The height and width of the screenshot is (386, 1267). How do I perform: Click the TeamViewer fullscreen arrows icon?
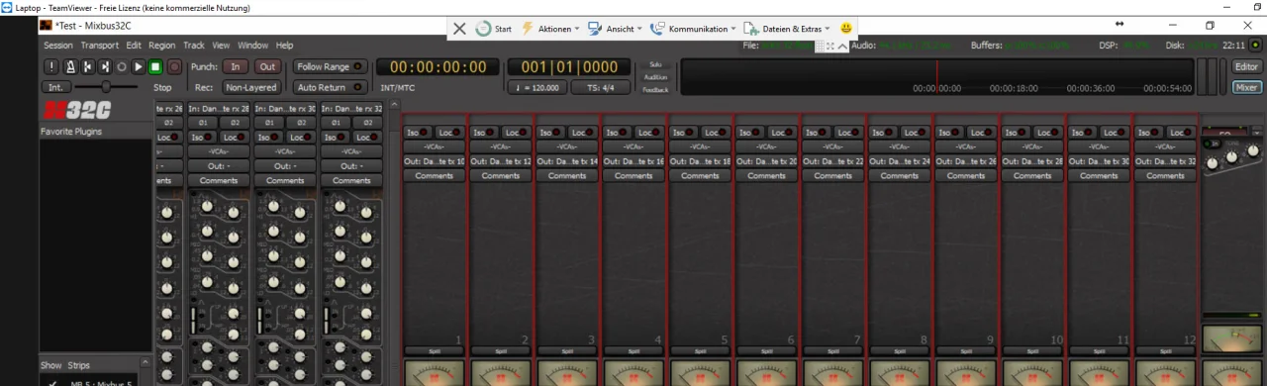coord(830,47)
